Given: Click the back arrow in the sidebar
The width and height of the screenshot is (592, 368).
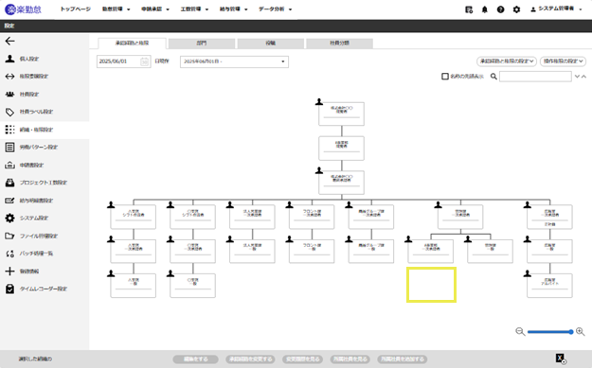Looking at the screenshot, I should (x=10, y=41).
